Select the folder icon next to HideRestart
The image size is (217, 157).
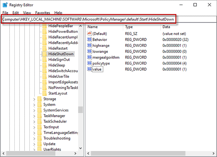pos(44,48)
